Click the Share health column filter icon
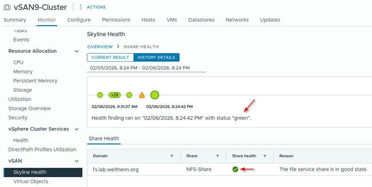372x187 pixels. click(265, 156)
